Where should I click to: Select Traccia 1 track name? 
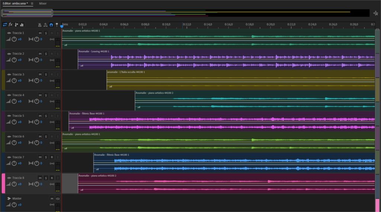click(18, 33)
